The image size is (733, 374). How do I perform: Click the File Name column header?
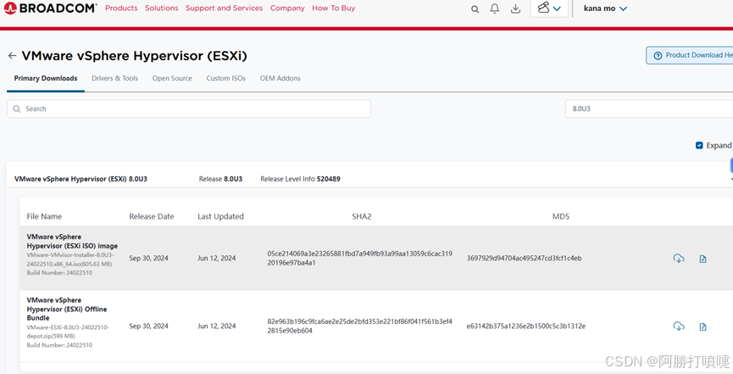[44, 216]
